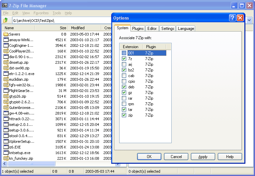The height and width of the screenshot is (176, 255).
Task: Open the Edit menu
Action: click(x=15, y=13)
